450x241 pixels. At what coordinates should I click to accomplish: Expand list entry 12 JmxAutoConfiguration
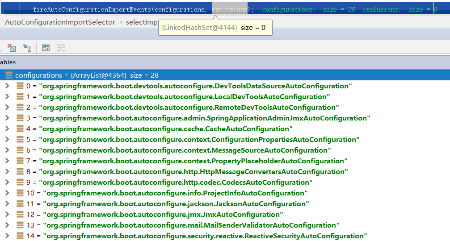point(8,214)
